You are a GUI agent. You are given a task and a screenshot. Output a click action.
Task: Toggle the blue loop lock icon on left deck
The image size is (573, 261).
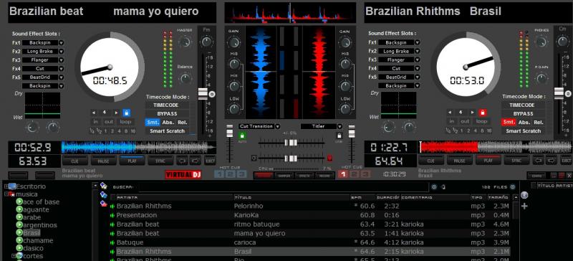[127, 113]
